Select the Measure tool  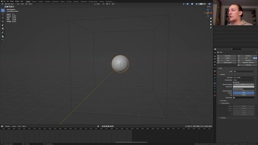click(x=3, y=36)
